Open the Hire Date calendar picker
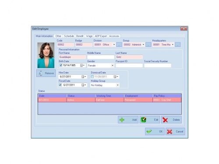This screenshot has width=219, height=164. tap(84, 77)
